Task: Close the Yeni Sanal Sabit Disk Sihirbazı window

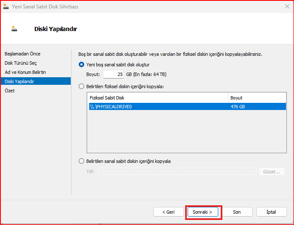Action: pyautogui.click(x=287, y=7)
